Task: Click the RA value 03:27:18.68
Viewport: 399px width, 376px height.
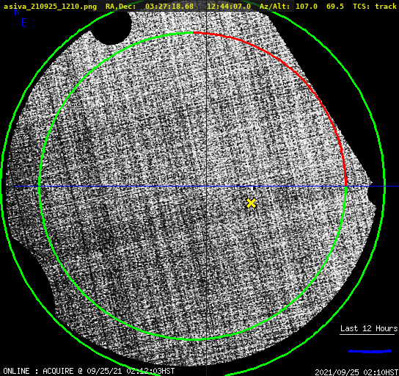Action: (169, 7)
